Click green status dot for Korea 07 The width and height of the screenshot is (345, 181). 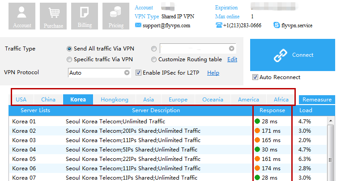click(x=257, y=177)
